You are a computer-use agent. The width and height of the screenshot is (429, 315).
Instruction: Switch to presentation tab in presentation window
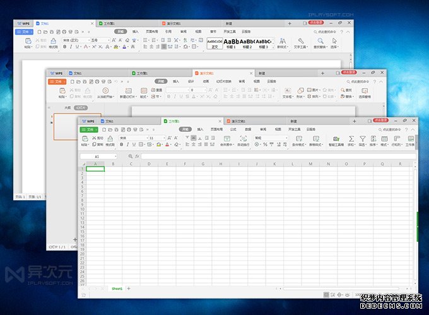(223, 73)
